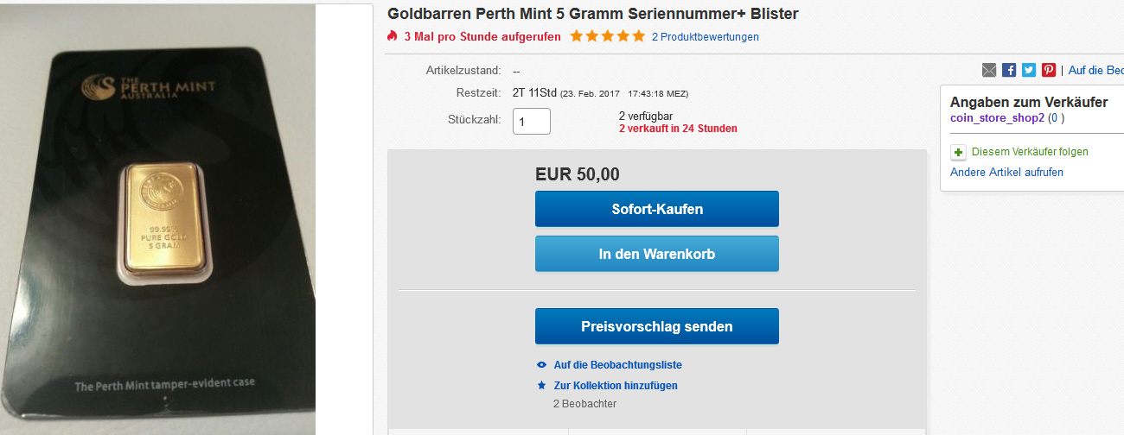
Task: Share on Pinterest icon
Action: tap(1049, 70)
